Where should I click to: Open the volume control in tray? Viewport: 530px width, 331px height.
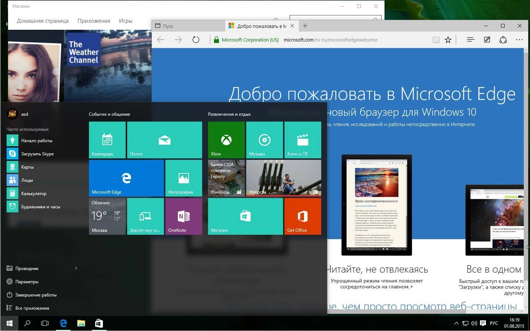pos(474,323)
